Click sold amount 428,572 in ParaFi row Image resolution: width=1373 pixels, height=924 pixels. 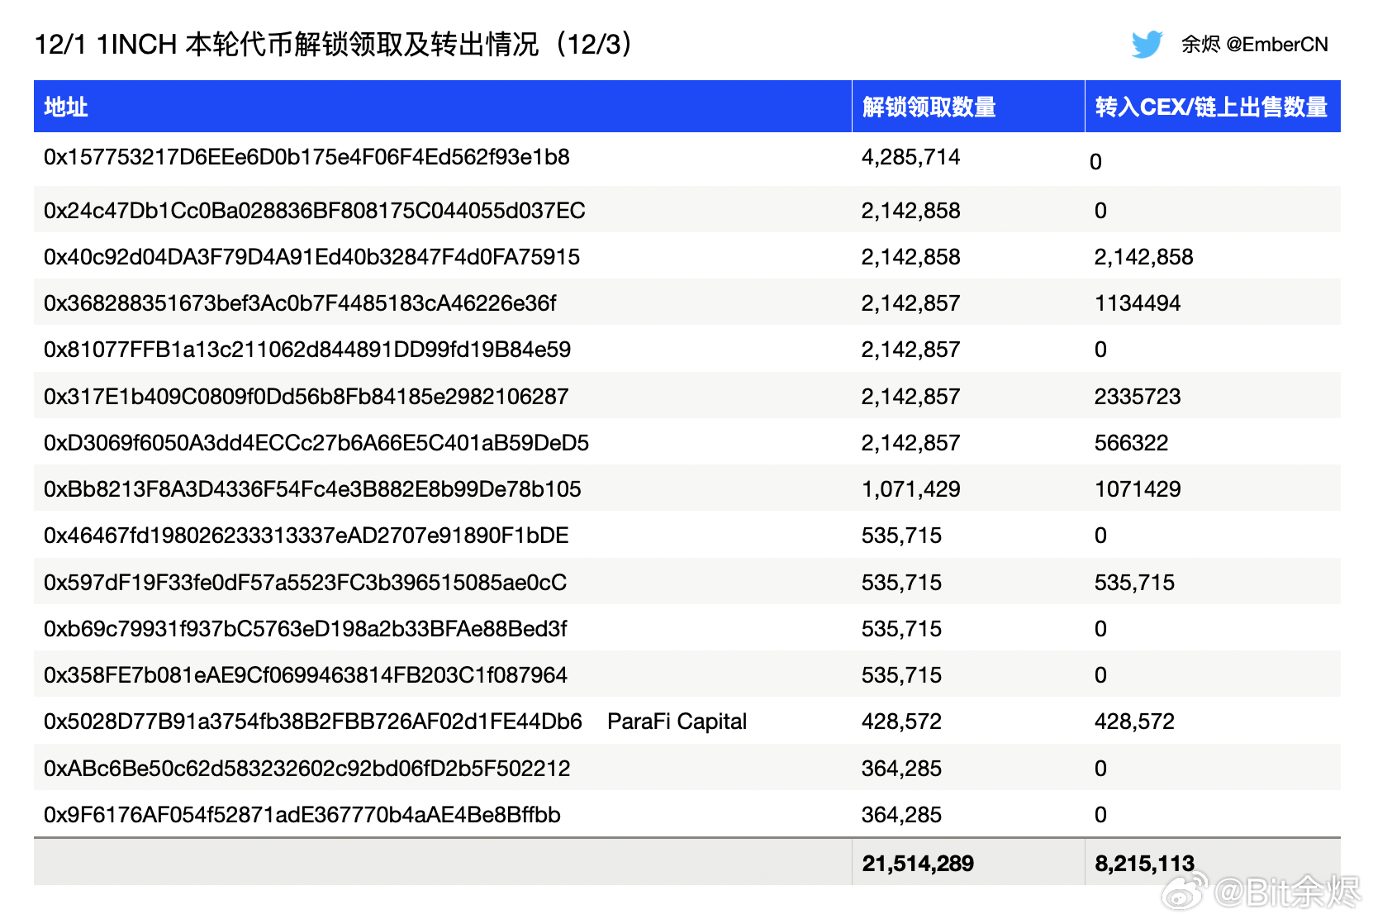(x=1134, y=722)
